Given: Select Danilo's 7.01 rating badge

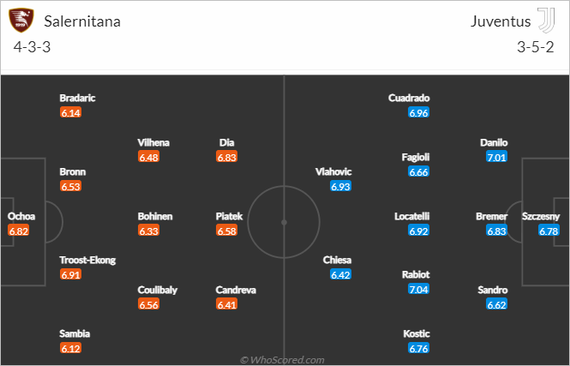Looking at the screenshot, I should (496, 157).
